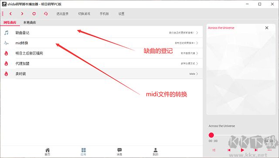The width and height of the screenshot is (279, 158).
Task: Switch to the 本地曲库 tab
Action: point(30,23)
